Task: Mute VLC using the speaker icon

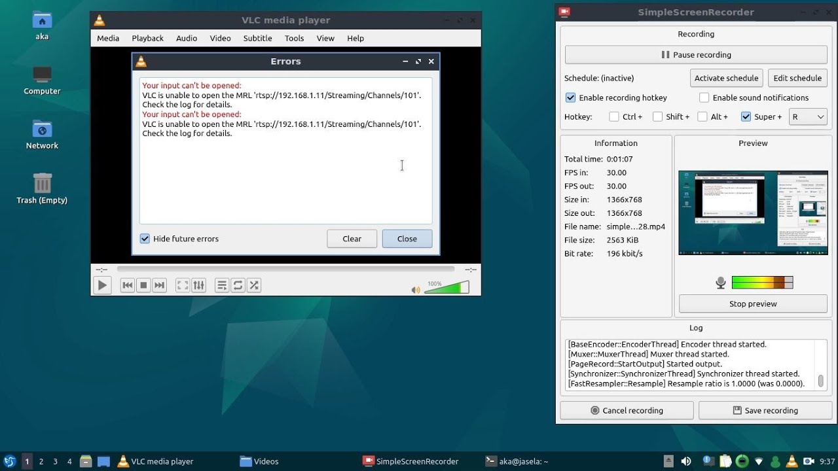Action: click(x=416, y=289)
